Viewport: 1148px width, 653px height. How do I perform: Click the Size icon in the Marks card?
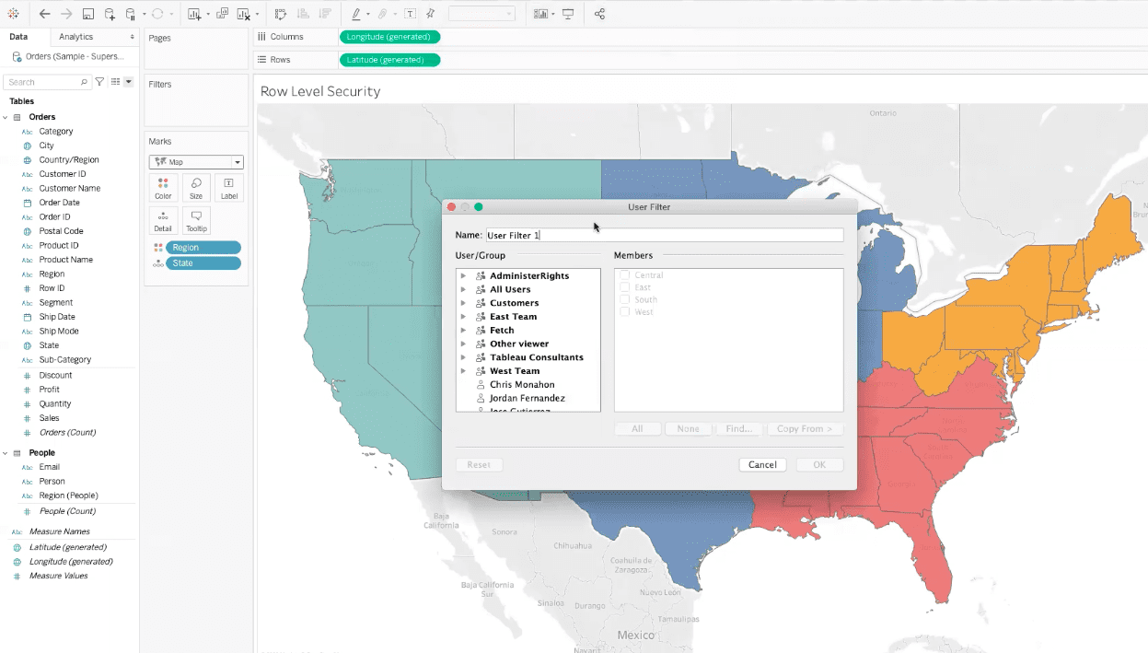point(195,188)
